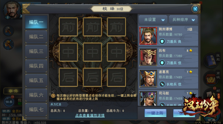Select 诸葛亮 general portrait
The image size is (223, 124).
point(148,78)
